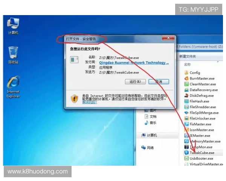Select 计算机 in the Explorer navigation pane
The image size is (226, 181).
pos(152,135)
